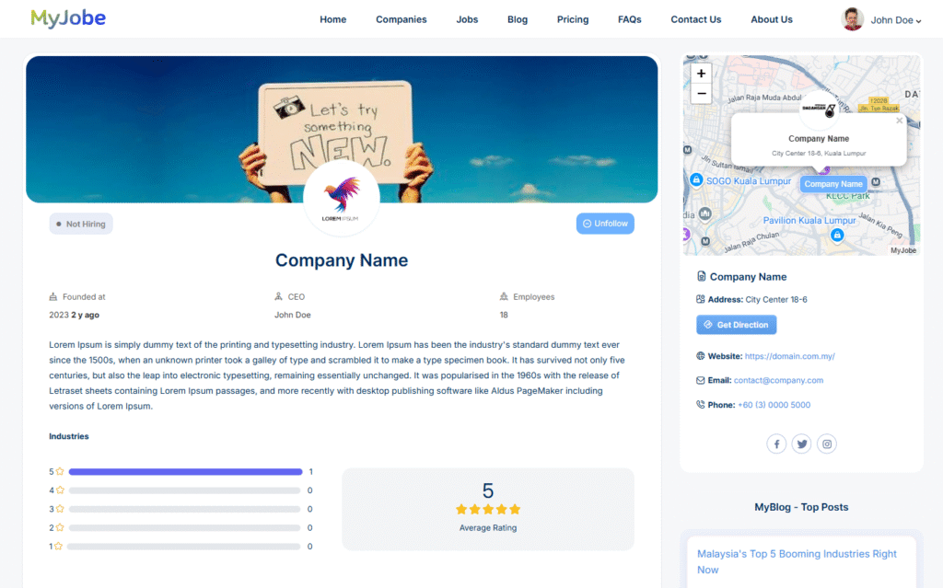The width and height of the screenshot is (943, 588).
Task: Click the Pavilion Kuala Lumpur map pin
Action: 836,235
